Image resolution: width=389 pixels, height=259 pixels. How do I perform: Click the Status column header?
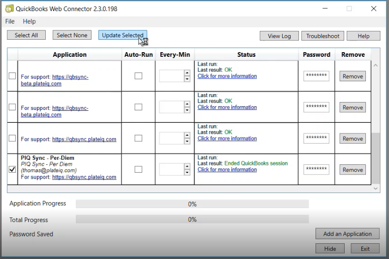[246, 54]
